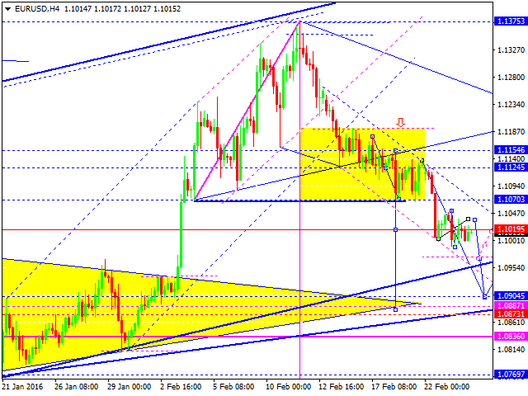The width and height of the screenshot is (528, 396).
Task: Click the red 1.10195 current price label
Action: click(511, 229)
